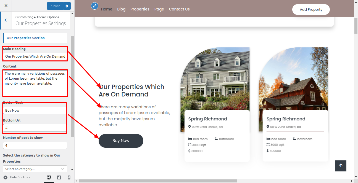The width and height of the screenshot is (358, 183).
Task: Click the Buy Now button in preview
Action: tap(121, 141)
